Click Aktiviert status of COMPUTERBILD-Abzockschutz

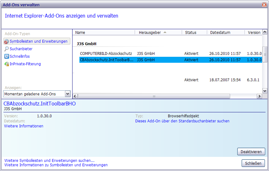coord(191,54)
